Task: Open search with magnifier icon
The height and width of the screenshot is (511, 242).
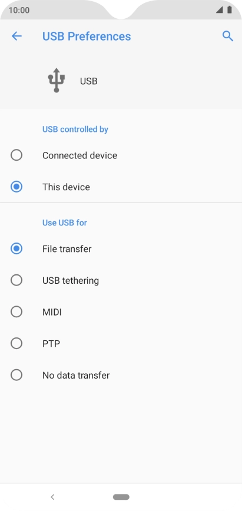Action: tap(228, 36)
